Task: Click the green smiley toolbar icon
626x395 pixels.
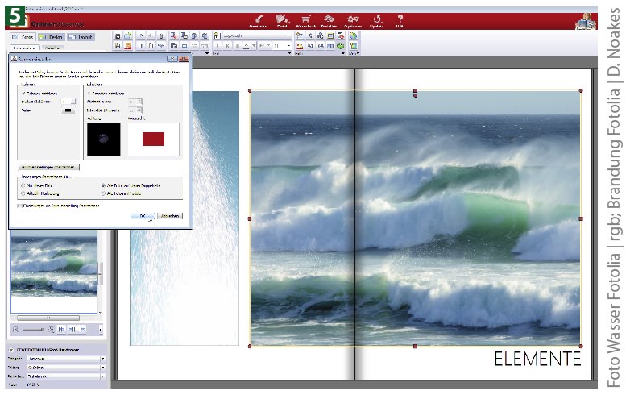Action: [341, 45]
